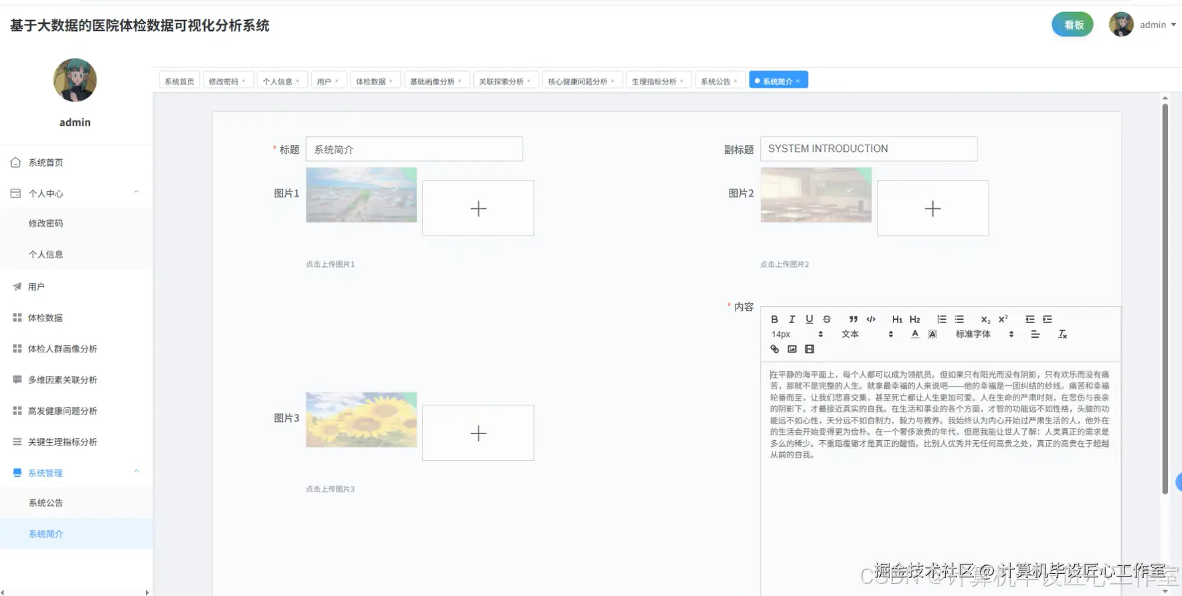
Task: Click the 副标题 input field
Action: point(869,148)
